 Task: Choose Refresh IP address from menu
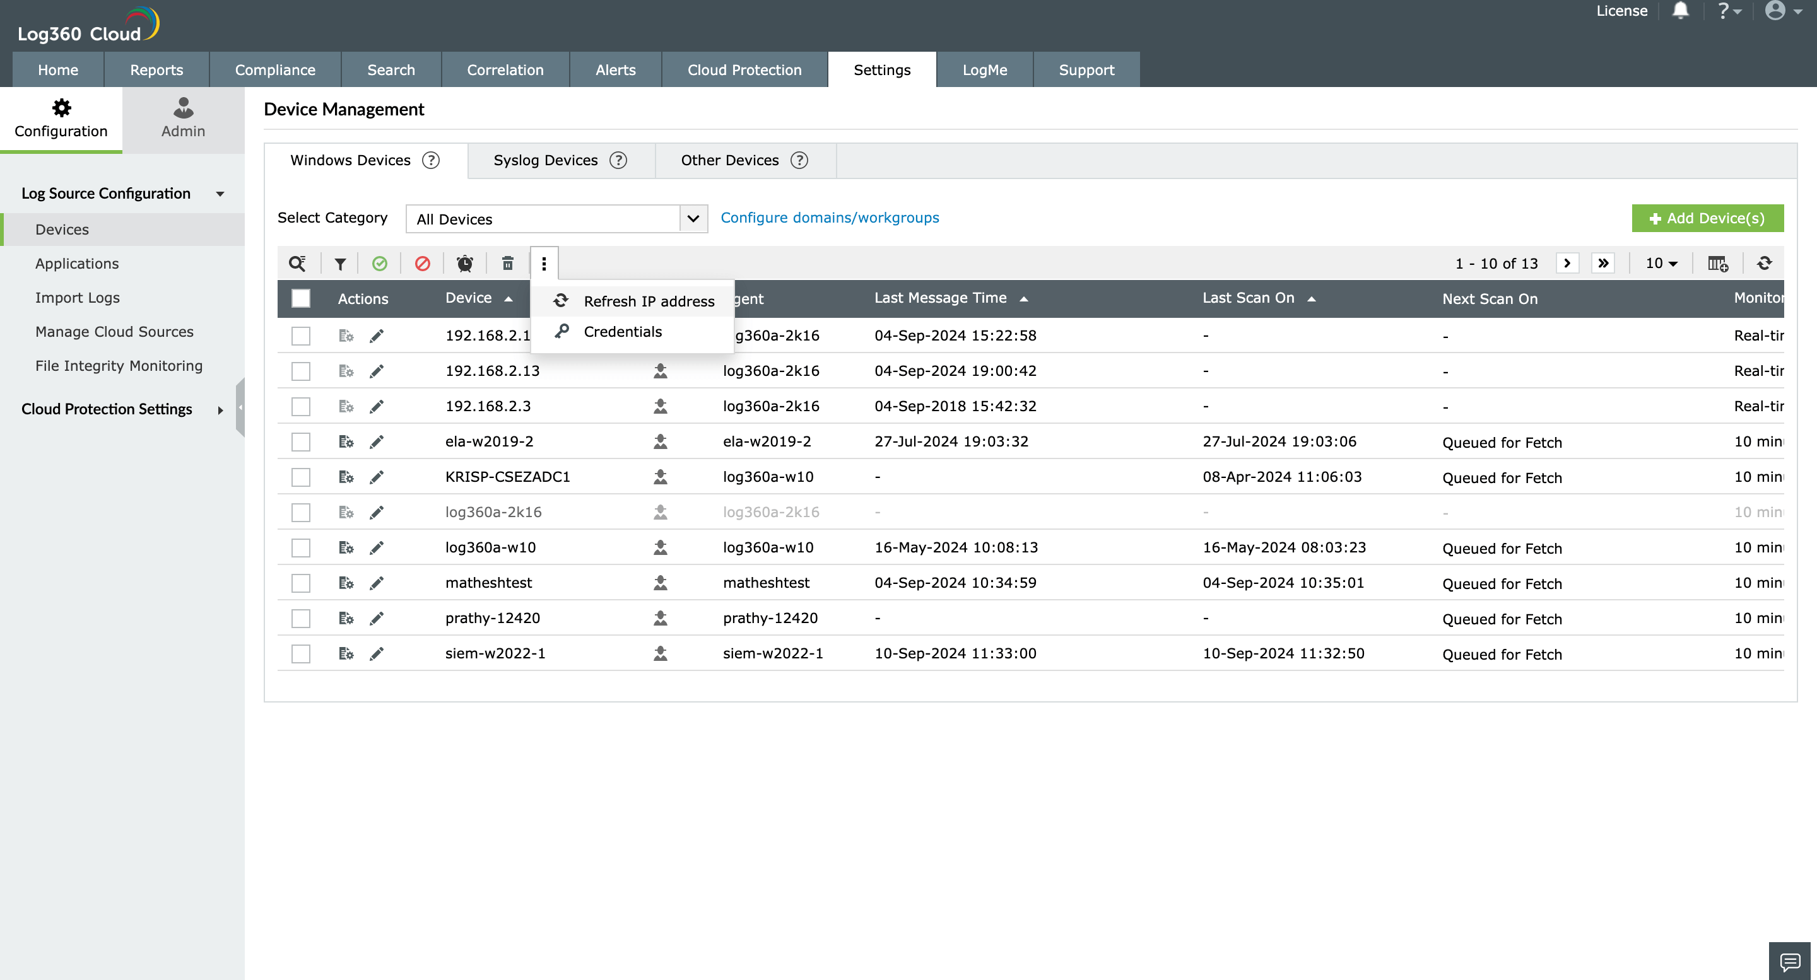pyautogui.click(x=648, y=301)
